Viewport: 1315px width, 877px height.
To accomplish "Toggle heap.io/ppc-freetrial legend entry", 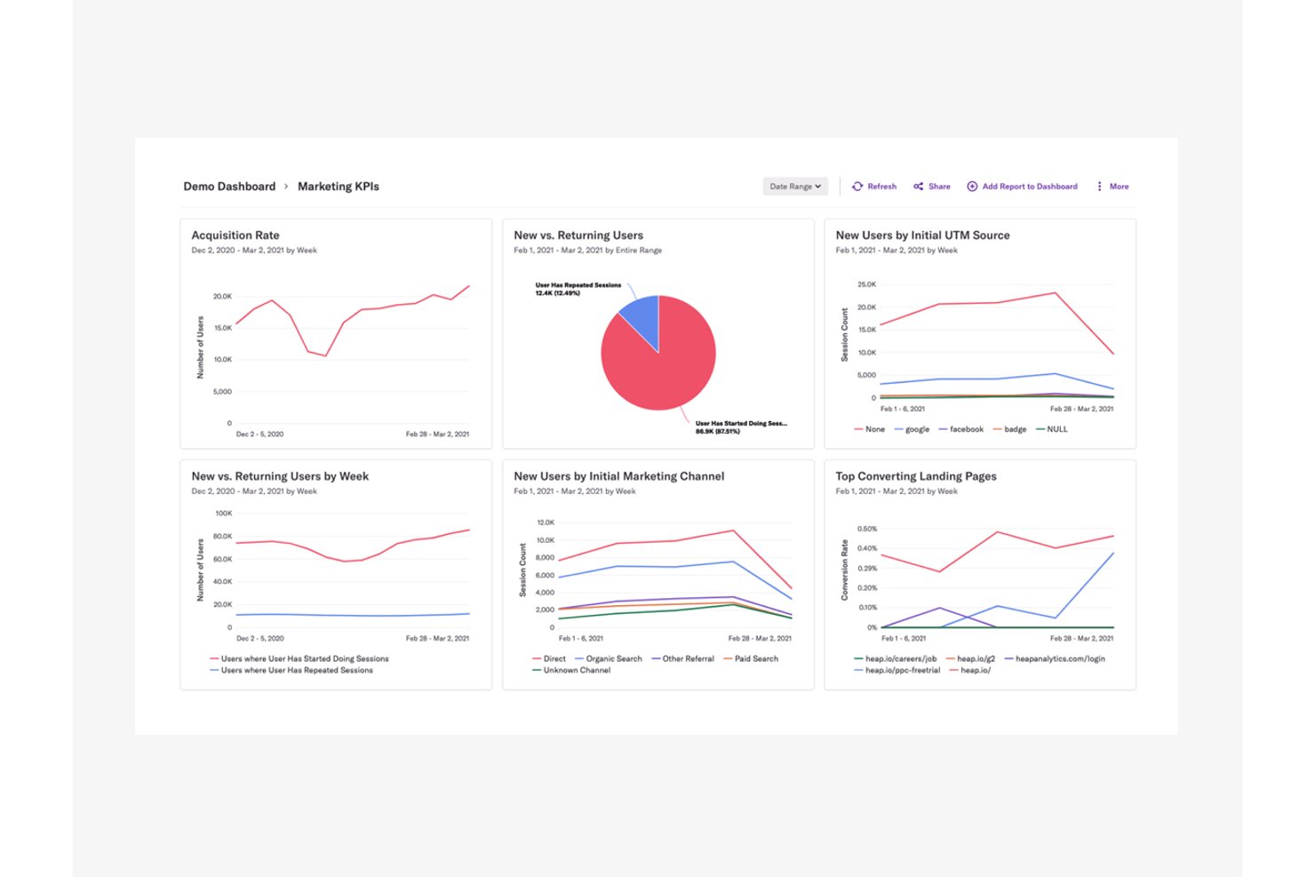I will (897, 671).
